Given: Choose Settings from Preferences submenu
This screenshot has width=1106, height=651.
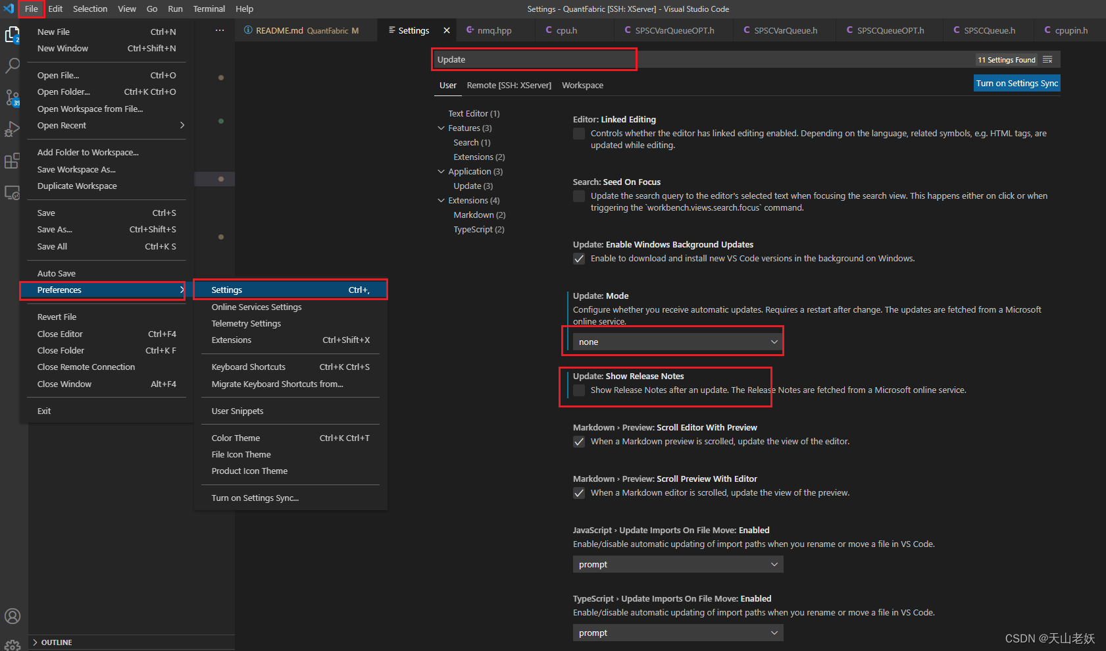Looking at the screenshot, I should click(290, 290).
